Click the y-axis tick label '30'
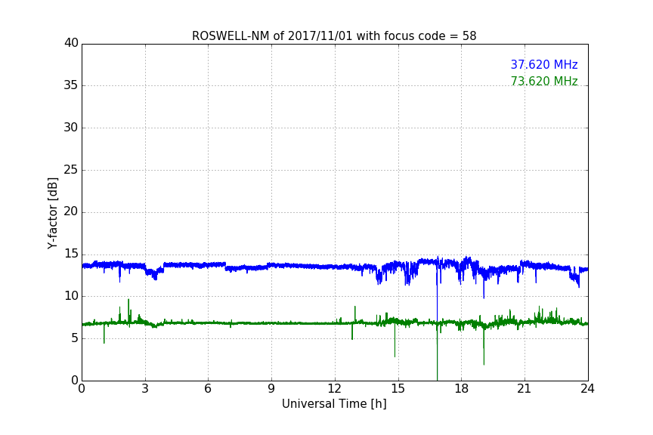Viewport: 653px width, 435px height. pyautogui.click(x=71, y=128)
